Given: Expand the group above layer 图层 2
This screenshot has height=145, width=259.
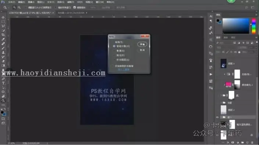Looking at the screenshot, I should click(x=221, y=103).
